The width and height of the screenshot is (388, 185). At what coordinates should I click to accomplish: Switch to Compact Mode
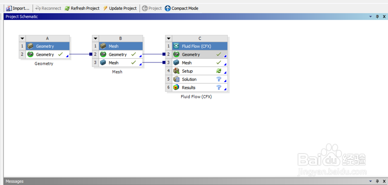coord(182,8)
